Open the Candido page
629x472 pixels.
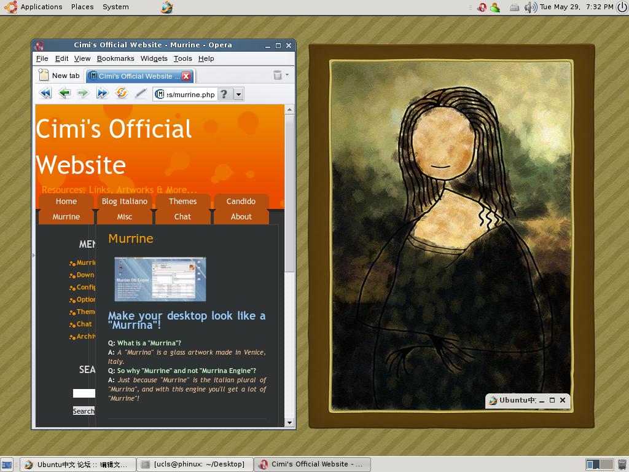coord(241,202)
